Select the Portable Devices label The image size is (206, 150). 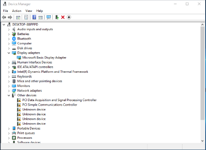click(29, 128)
